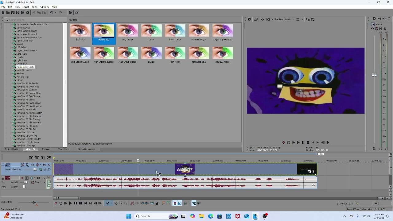Open the Options menu
Screen dimensions: 393x221
pos(45,7)
